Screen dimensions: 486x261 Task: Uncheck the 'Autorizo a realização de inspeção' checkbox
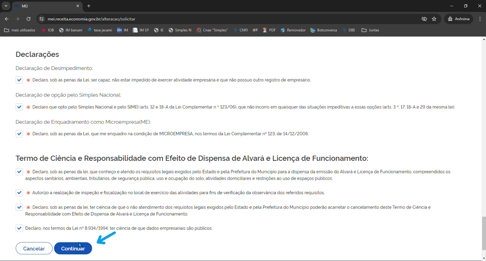coord(19,192)
